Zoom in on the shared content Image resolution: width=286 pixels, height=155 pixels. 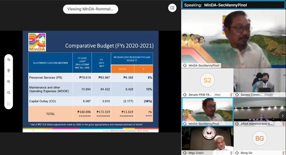[x=9, y=82]
